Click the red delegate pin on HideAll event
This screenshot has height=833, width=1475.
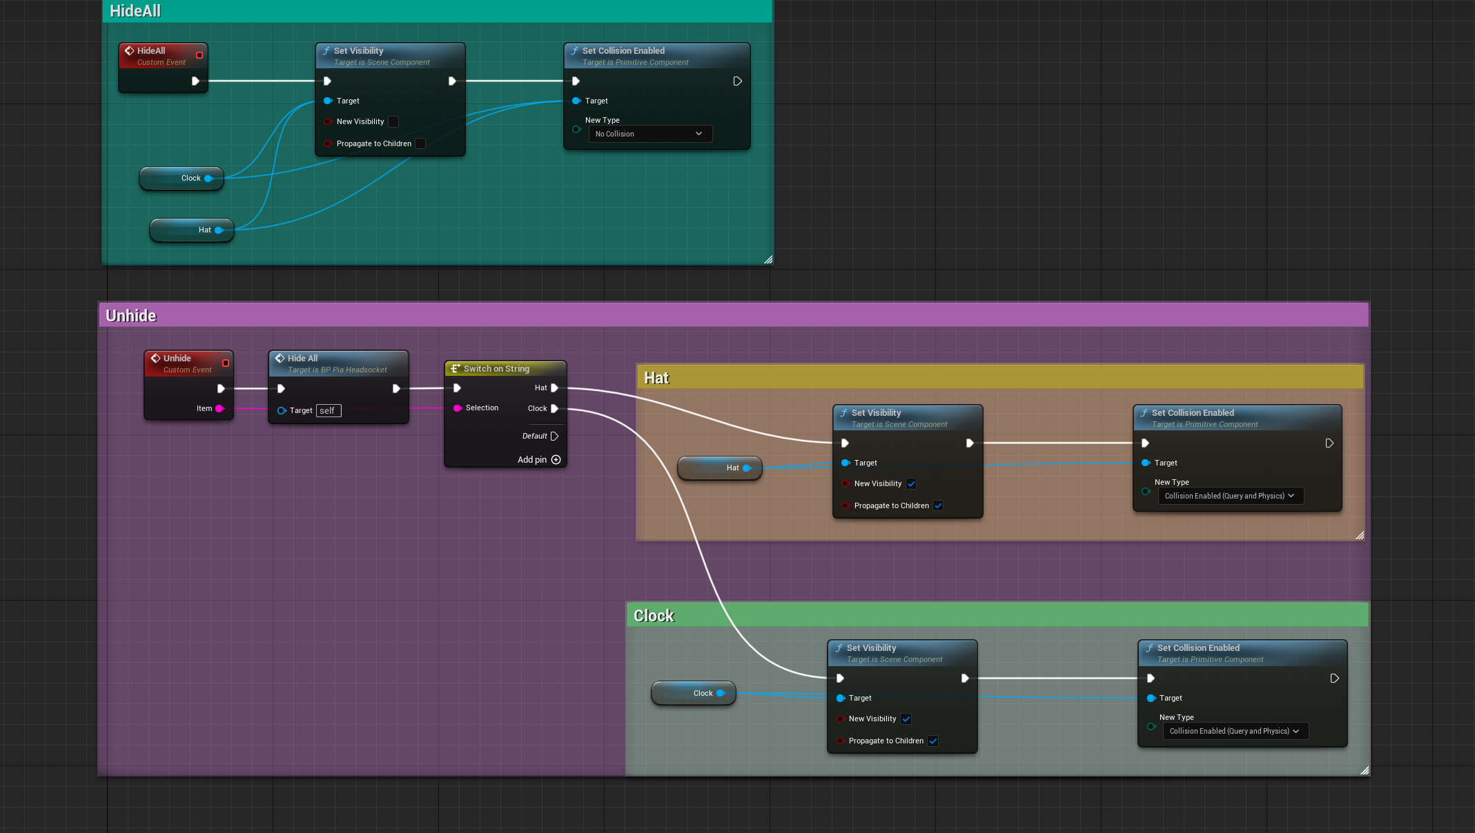(x=199, y=55)
